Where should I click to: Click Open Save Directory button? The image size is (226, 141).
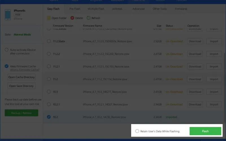click(21, 86)
